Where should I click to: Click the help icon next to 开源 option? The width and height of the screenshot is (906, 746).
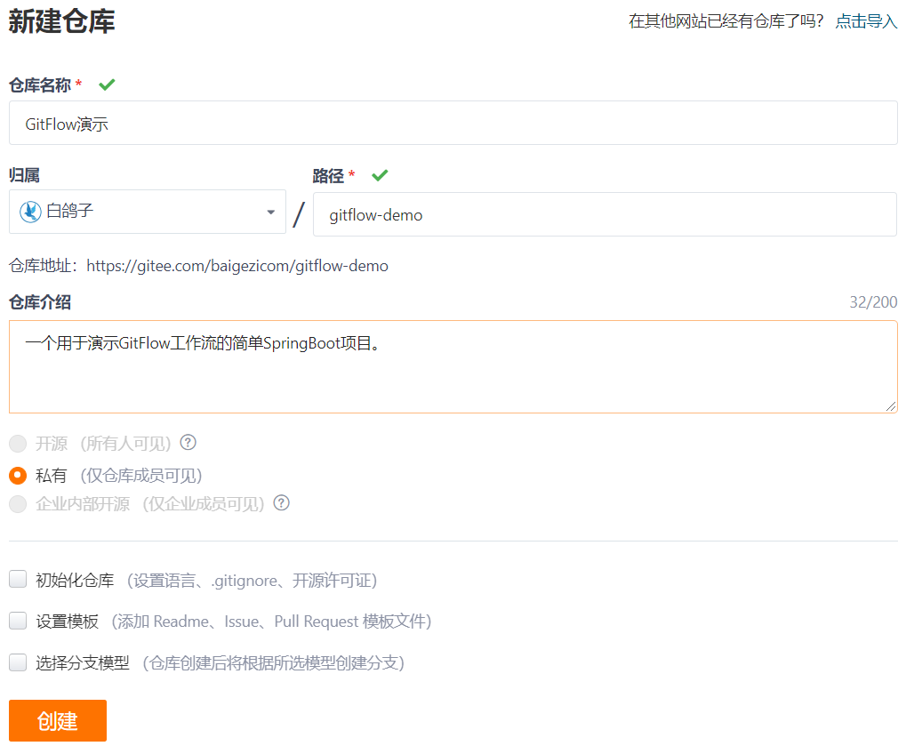click(188, 443)
